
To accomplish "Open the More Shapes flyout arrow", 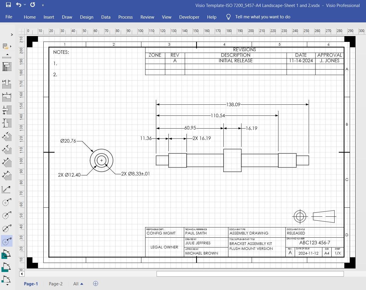I will pos(11,46).
